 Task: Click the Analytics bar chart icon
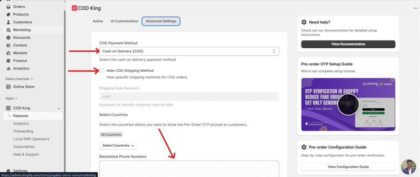click(x=9, y=68)
